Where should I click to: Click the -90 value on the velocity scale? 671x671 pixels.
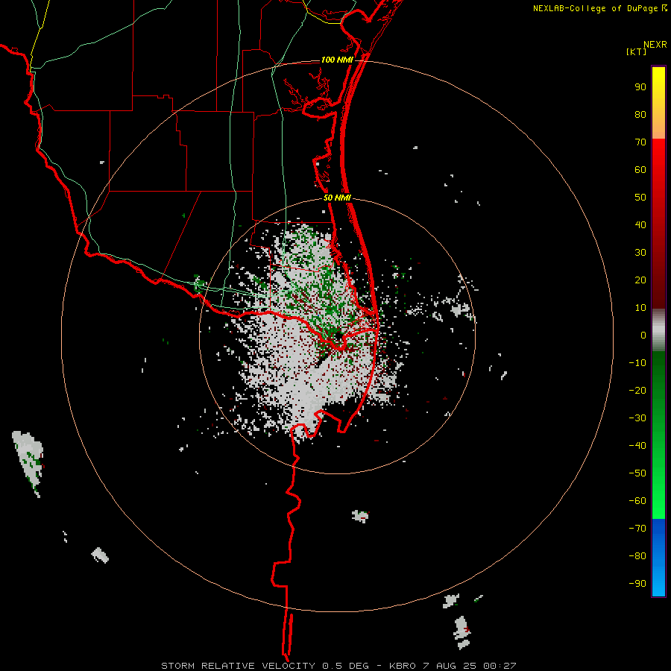pyautogui.click(x=637, y=584)
